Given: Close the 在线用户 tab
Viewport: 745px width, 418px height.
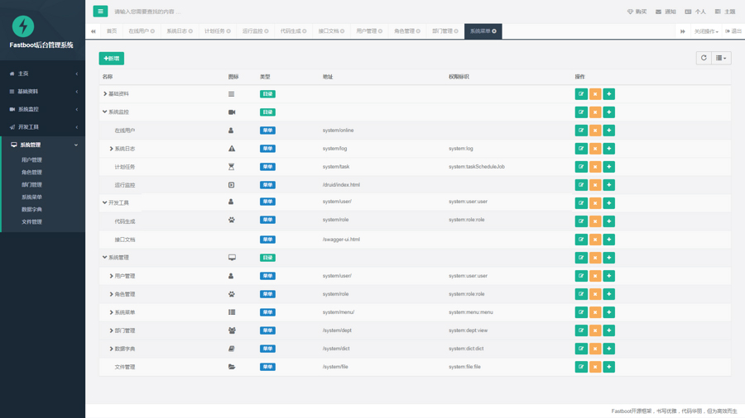Looking at the screenshot, I should (x=153, y=31).
